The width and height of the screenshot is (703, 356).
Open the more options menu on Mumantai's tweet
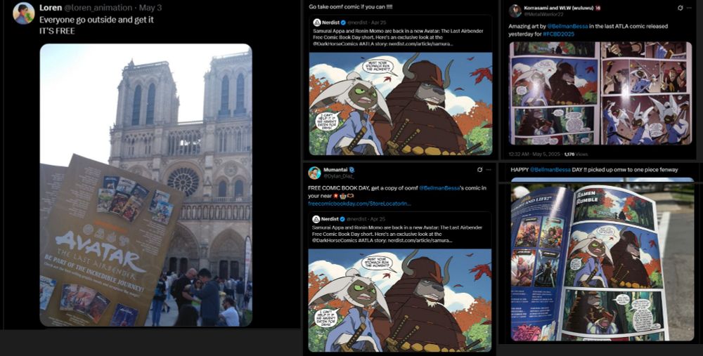489,170
